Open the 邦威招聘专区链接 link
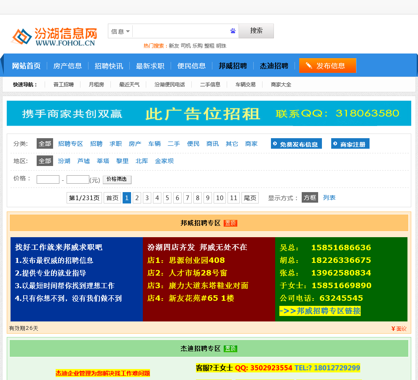 click(x=320, y=311)
